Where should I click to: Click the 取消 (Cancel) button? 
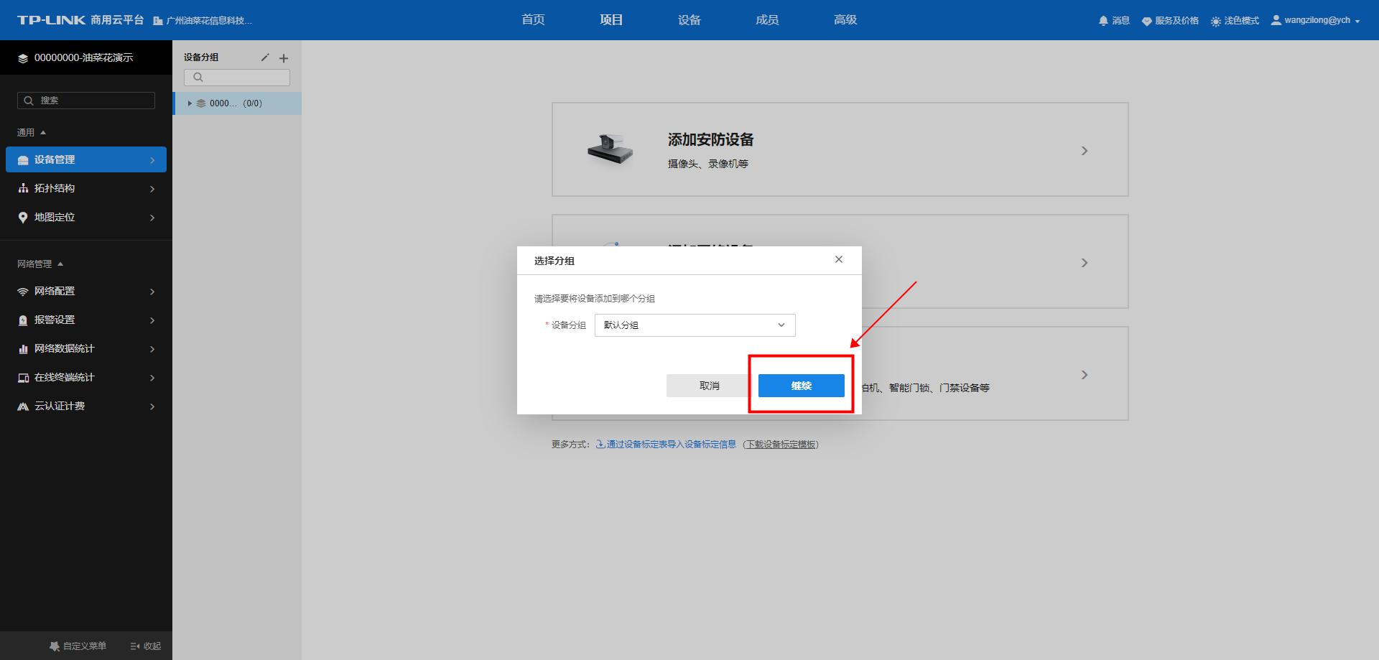pos(709,386)
